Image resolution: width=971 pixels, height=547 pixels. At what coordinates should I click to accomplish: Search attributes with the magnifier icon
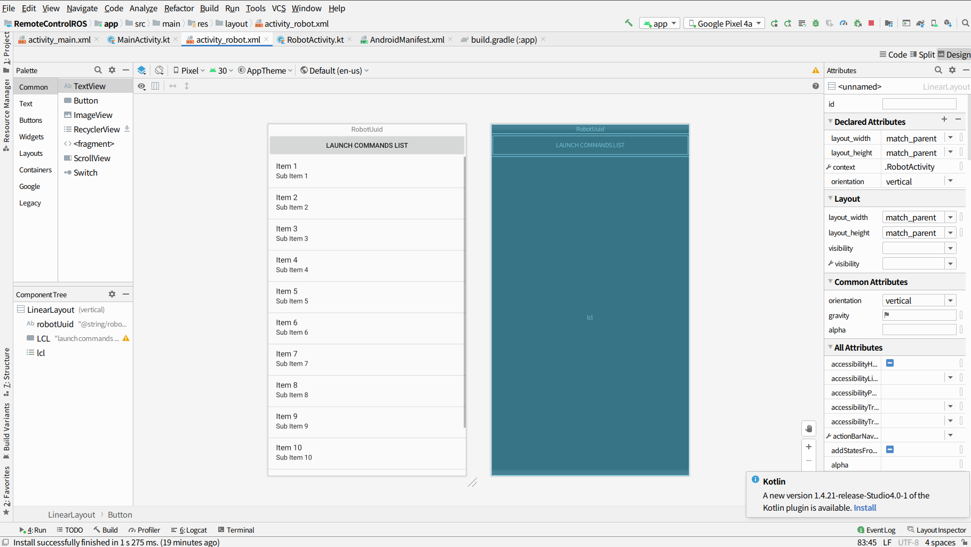(x=938, y=70)
